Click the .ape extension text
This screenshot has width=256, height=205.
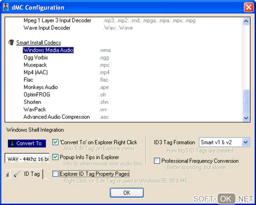pos(104,88)
